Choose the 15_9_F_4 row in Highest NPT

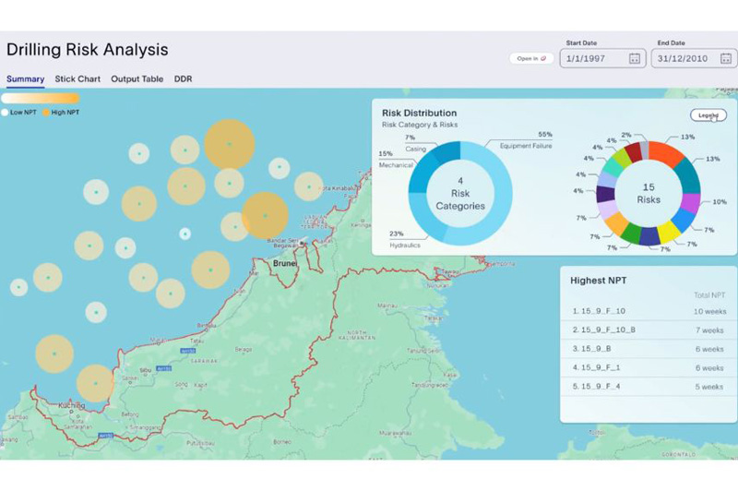click(x=649, y=387)
